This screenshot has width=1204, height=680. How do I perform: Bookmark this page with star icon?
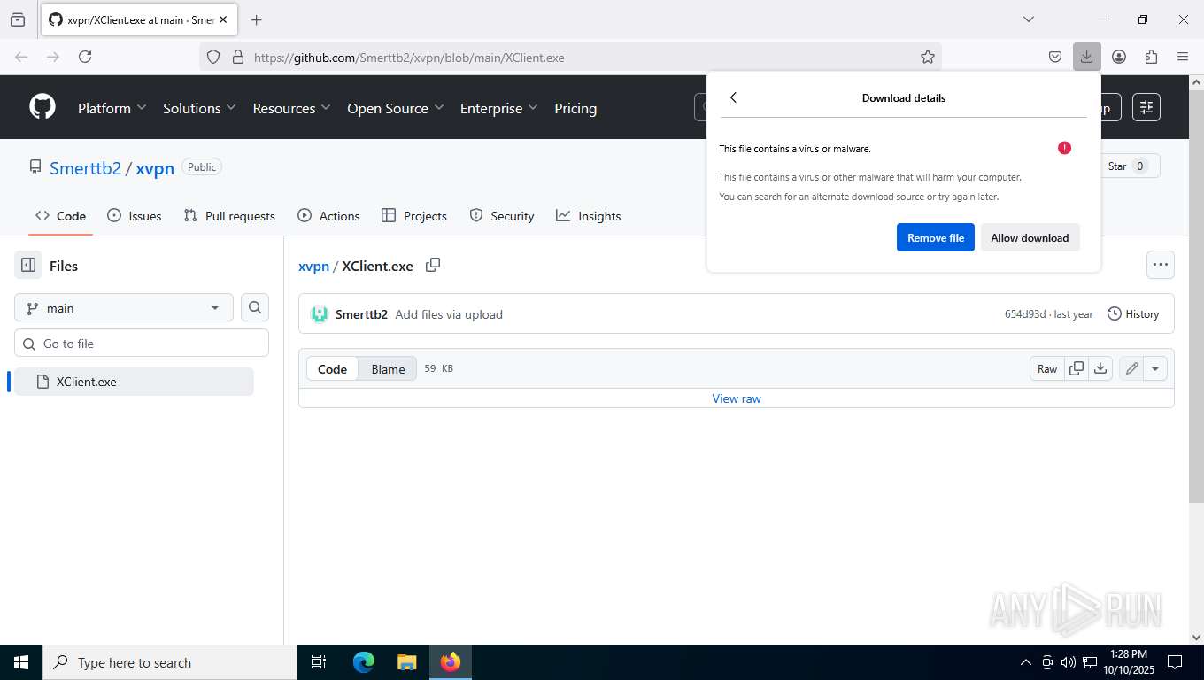tap(928, 57)
